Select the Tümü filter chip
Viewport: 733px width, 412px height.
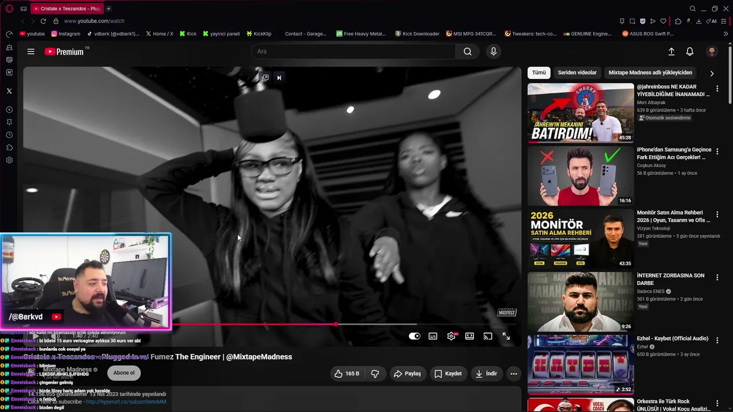[x=539, y=73]
